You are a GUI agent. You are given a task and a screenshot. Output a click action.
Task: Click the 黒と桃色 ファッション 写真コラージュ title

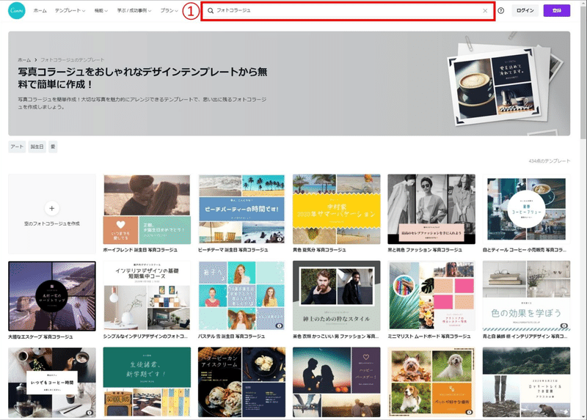[x=425, y=250]
